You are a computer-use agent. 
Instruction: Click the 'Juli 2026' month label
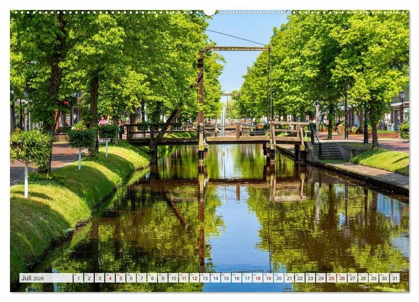pyautogui.click(x=32, y=278)
